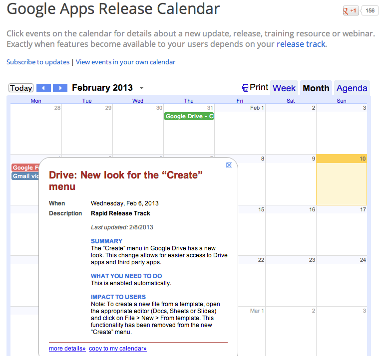Click the Feb 1 date cell label
The image size is (379, 356).
click(x=257, y=108)
